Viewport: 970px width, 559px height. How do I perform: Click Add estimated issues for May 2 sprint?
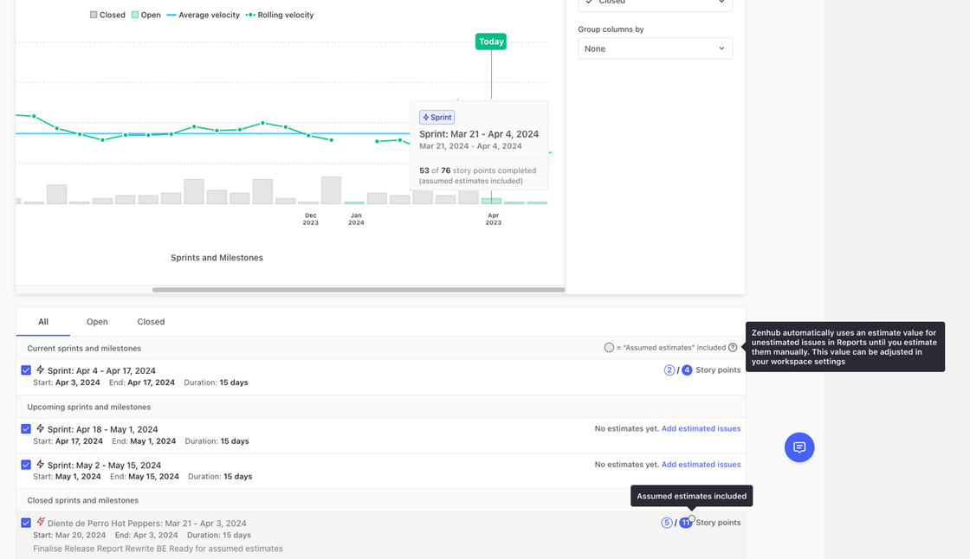coord(701,465)
